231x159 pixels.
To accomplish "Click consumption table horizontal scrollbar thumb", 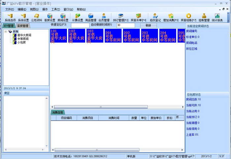I will coord(97,150).
